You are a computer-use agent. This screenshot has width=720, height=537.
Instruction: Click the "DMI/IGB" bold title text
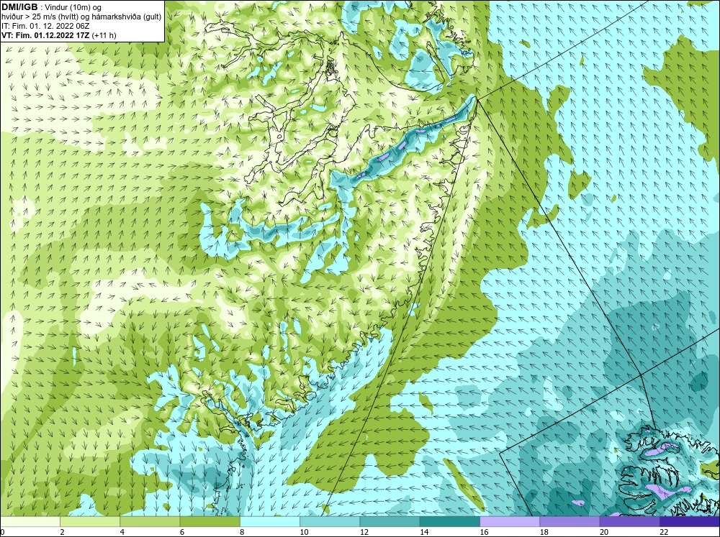[19, 7]
